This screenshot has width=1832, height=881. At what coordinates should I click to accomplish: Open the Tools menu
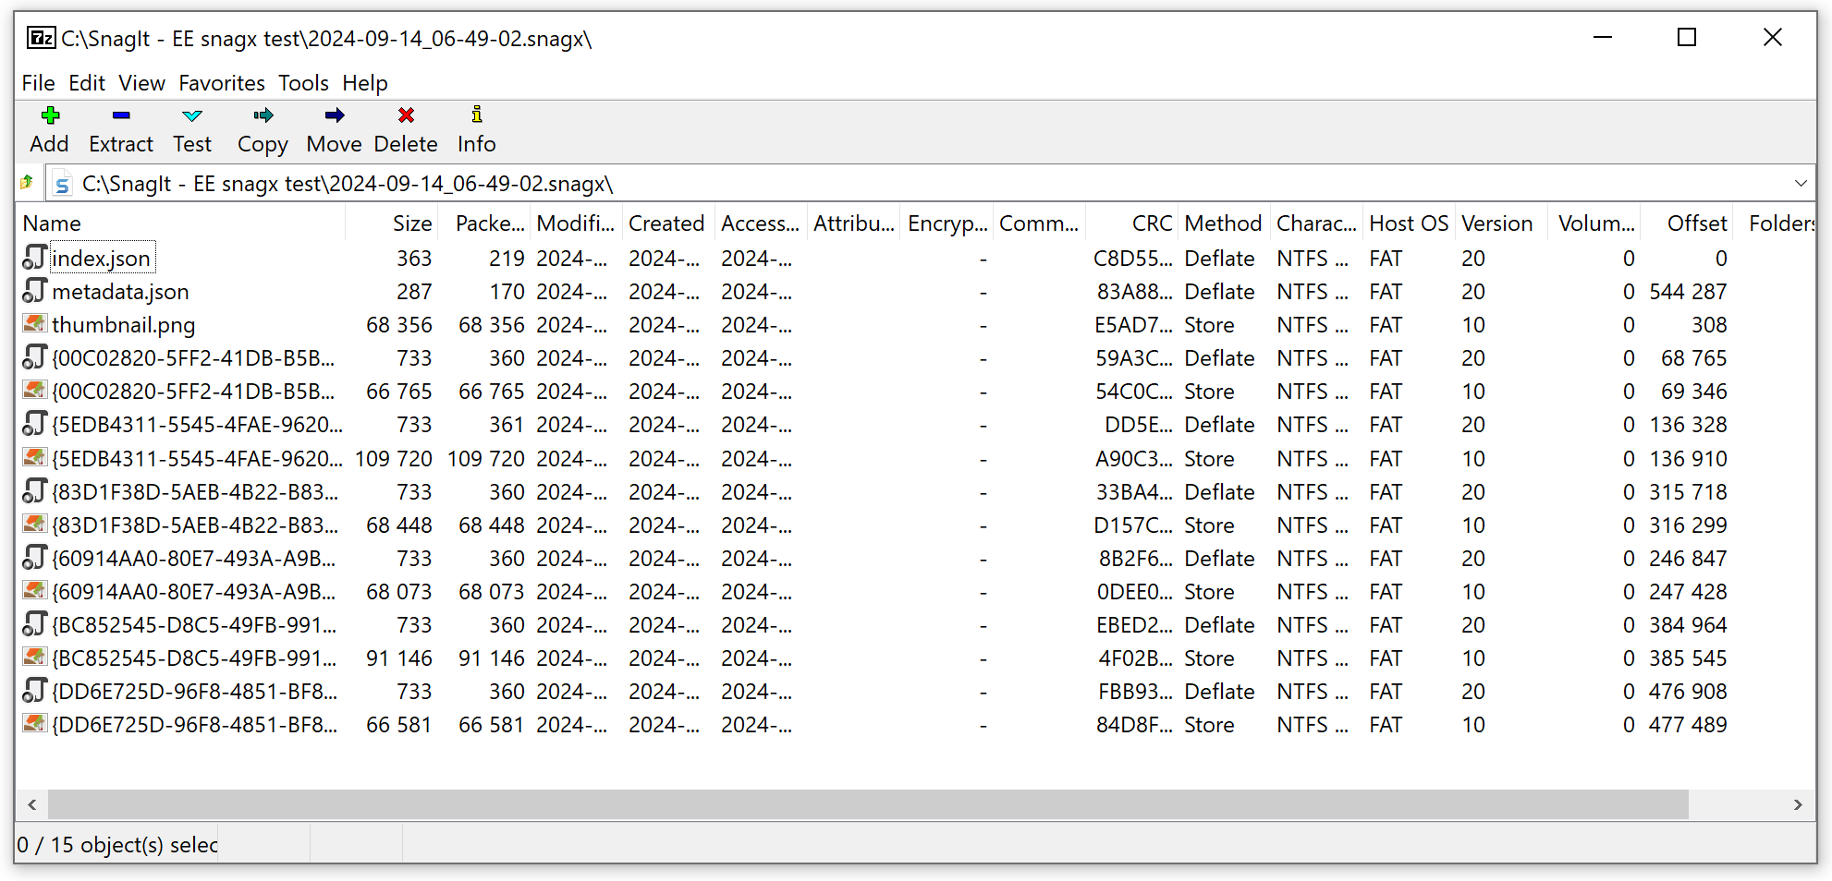point(303,83)
